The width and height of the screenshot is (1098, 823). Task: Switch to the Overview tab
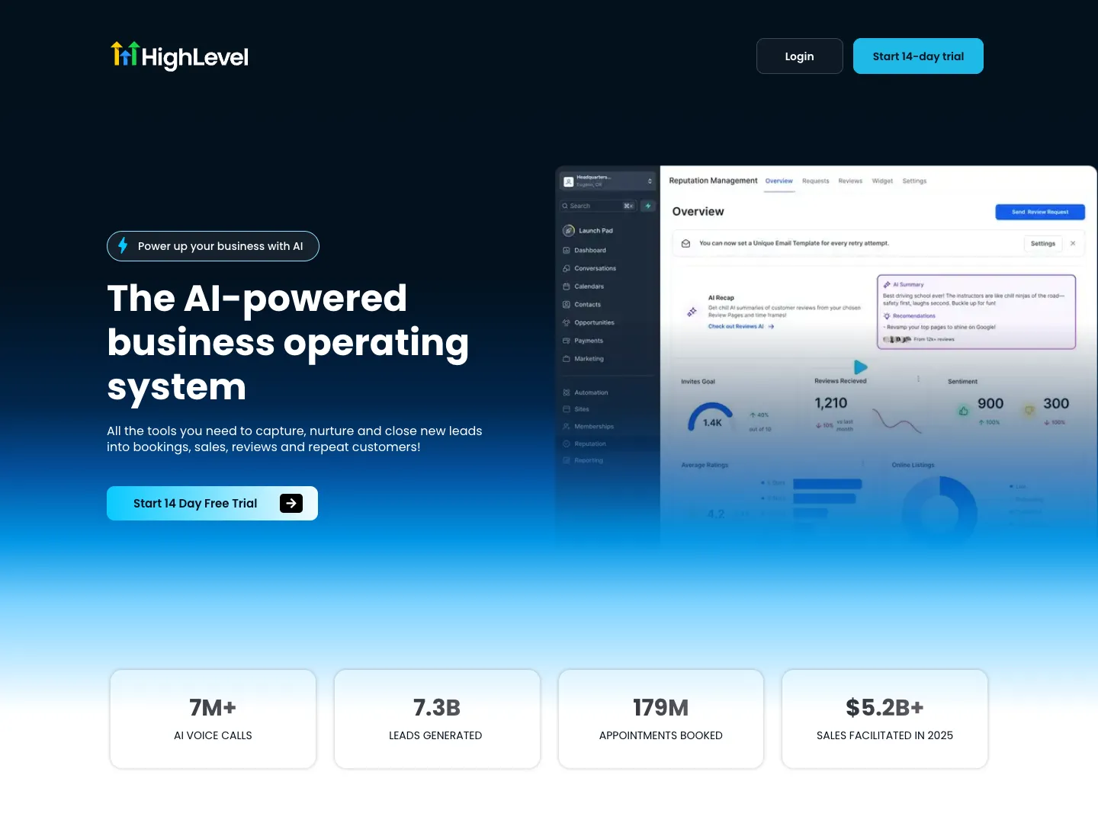(x=779, y=181)
